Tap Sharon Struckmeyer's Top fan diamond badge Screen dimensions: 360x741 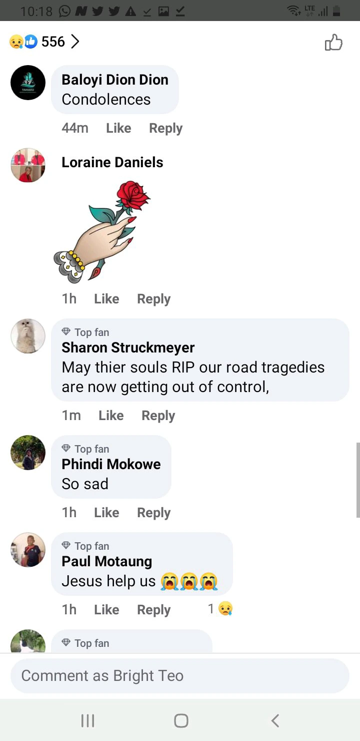(66, 332)
